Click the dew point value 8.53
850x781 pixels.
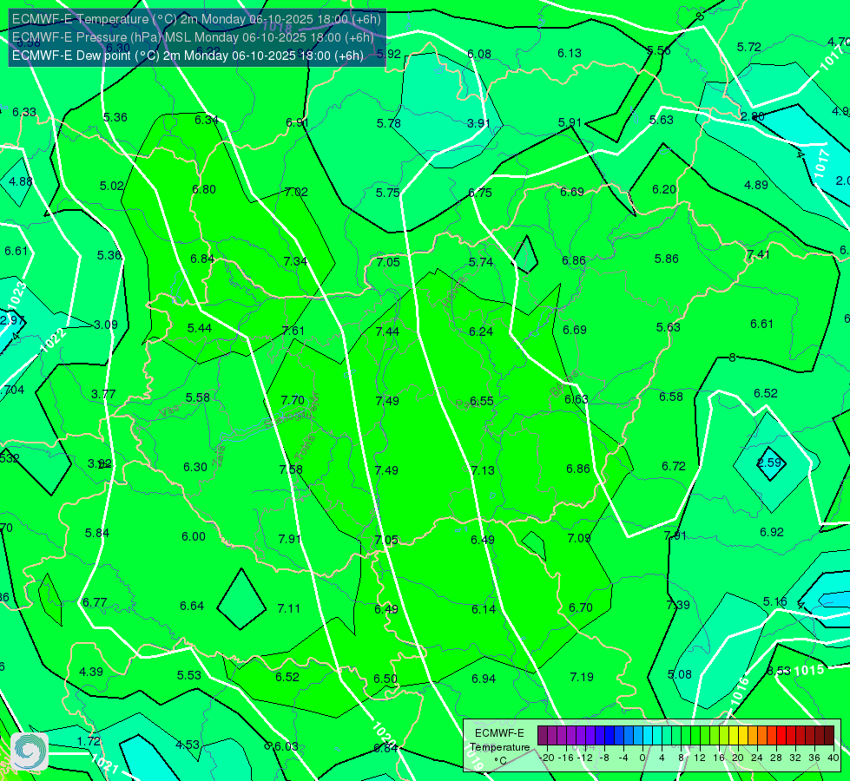[x=779, y=671]
